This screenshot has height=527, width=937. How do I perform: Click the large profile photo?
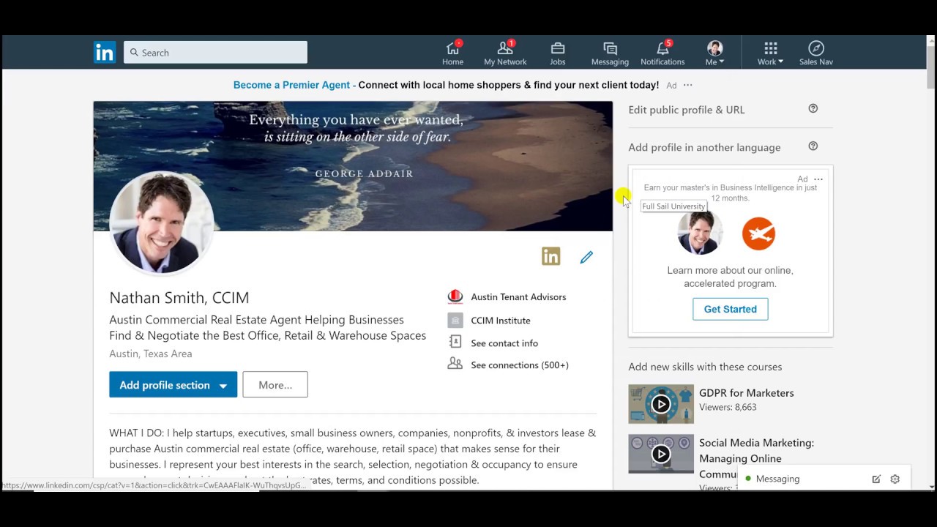pyautogui.click(x=161, y=223)
